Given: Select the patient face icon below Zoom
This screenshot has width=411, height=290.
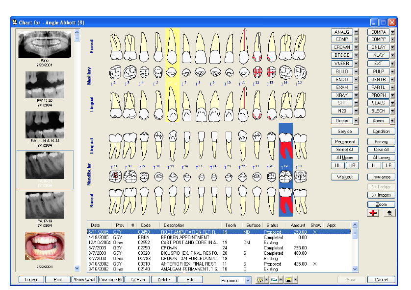Looking at the screenshot, I should coord(388,213).
